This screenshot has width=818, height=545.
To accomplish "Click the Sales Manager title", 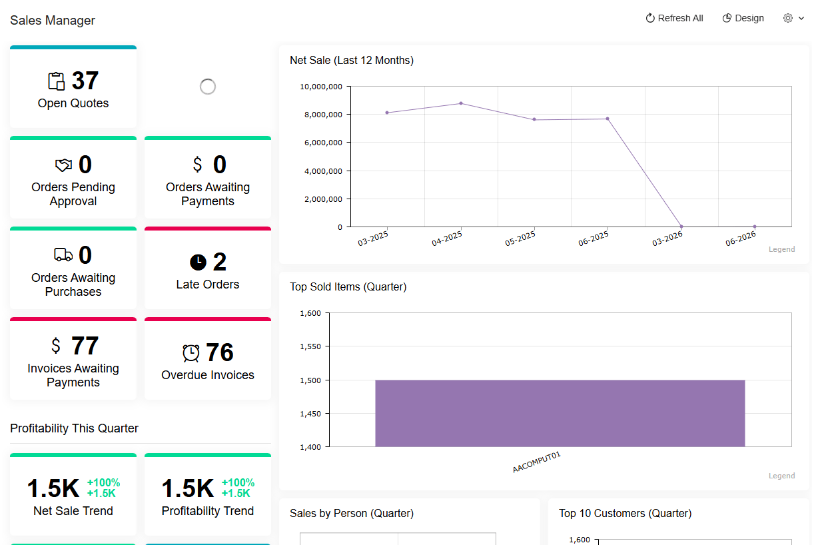I will pyautogui.click(x=53, y=21).
